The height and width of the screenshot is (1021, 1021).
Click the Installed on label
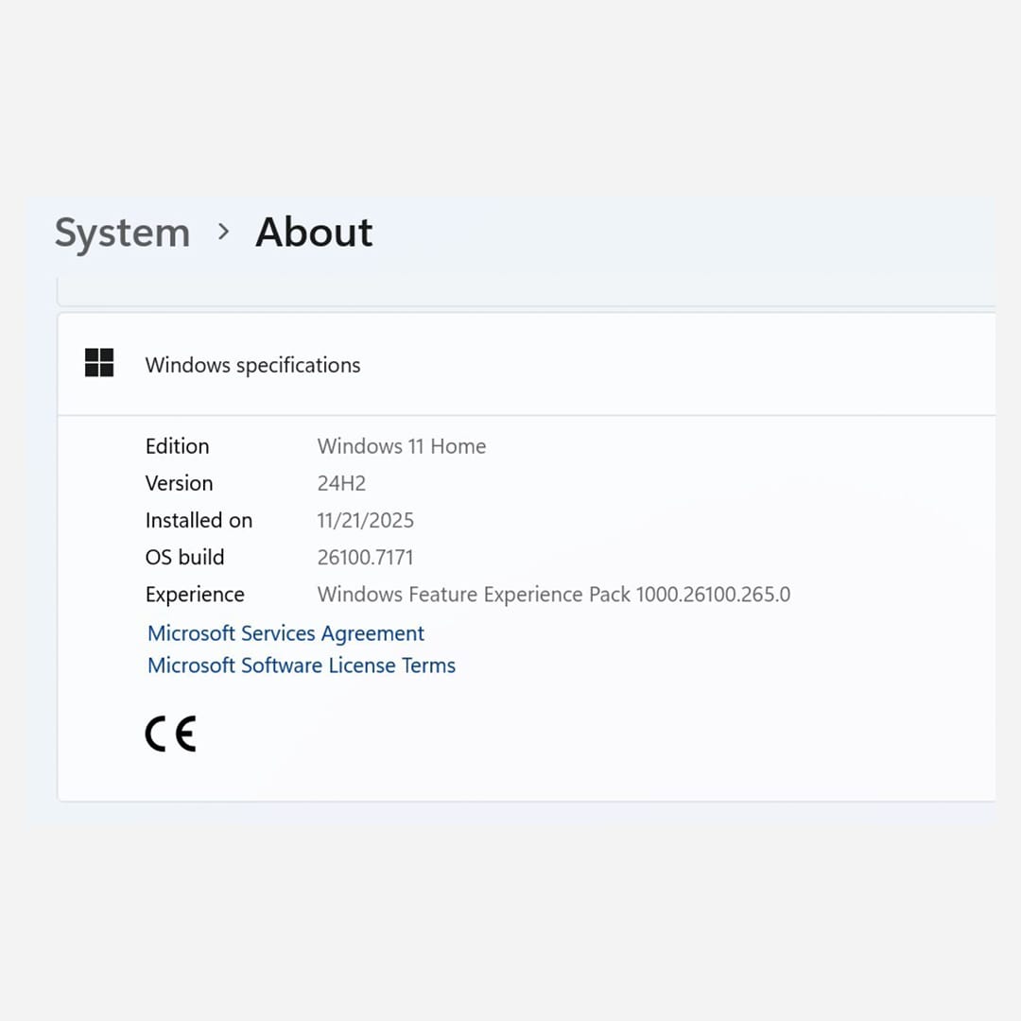coord(199,520)
